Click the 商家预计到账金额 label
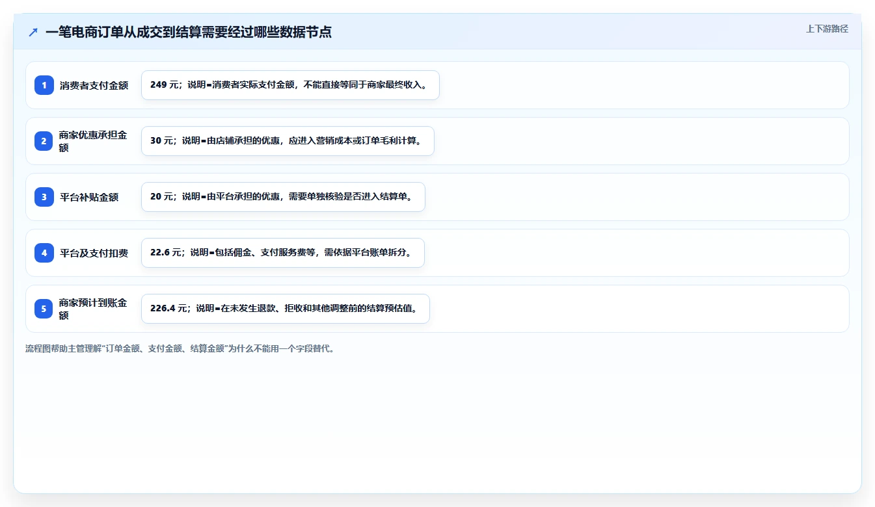The image size is (875, 507). click(94, 309)
